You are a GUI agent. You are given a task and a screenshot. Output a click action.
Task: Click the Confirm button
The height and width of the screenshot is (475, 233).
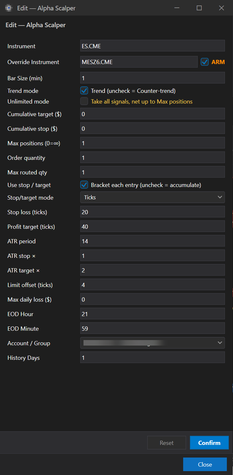click(x=209, y=443)
